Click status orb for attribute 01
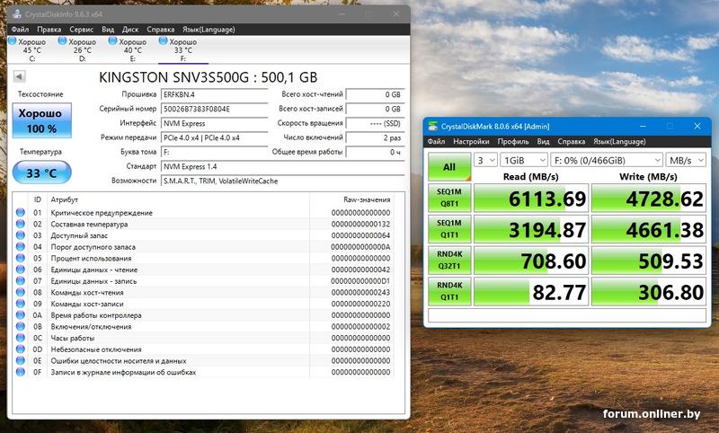Screen dimensions: 719x433 [x=20, y=213]
